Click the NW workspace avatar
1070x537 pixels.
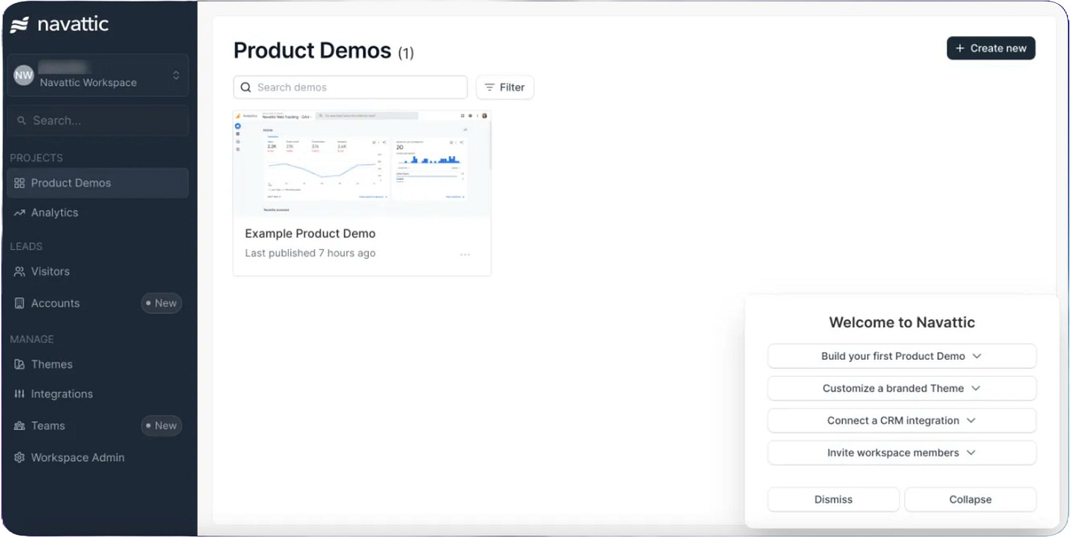(24, 75)
